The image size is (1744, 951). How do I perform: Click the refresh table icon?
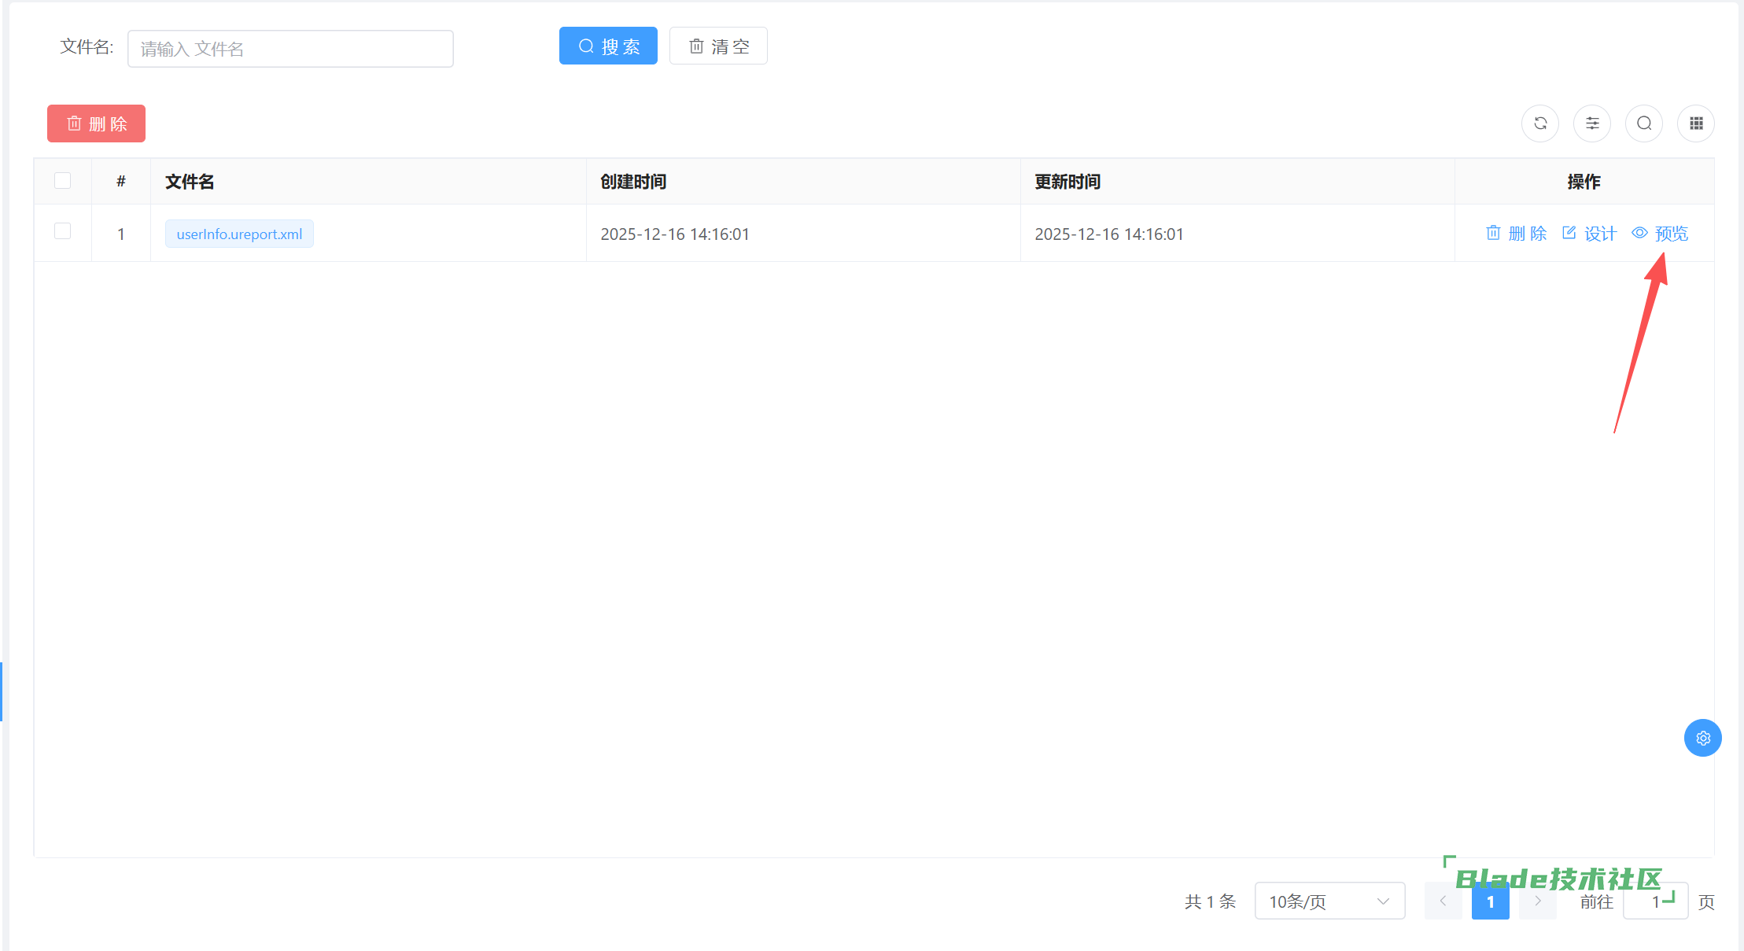(x=1540, y=123)
